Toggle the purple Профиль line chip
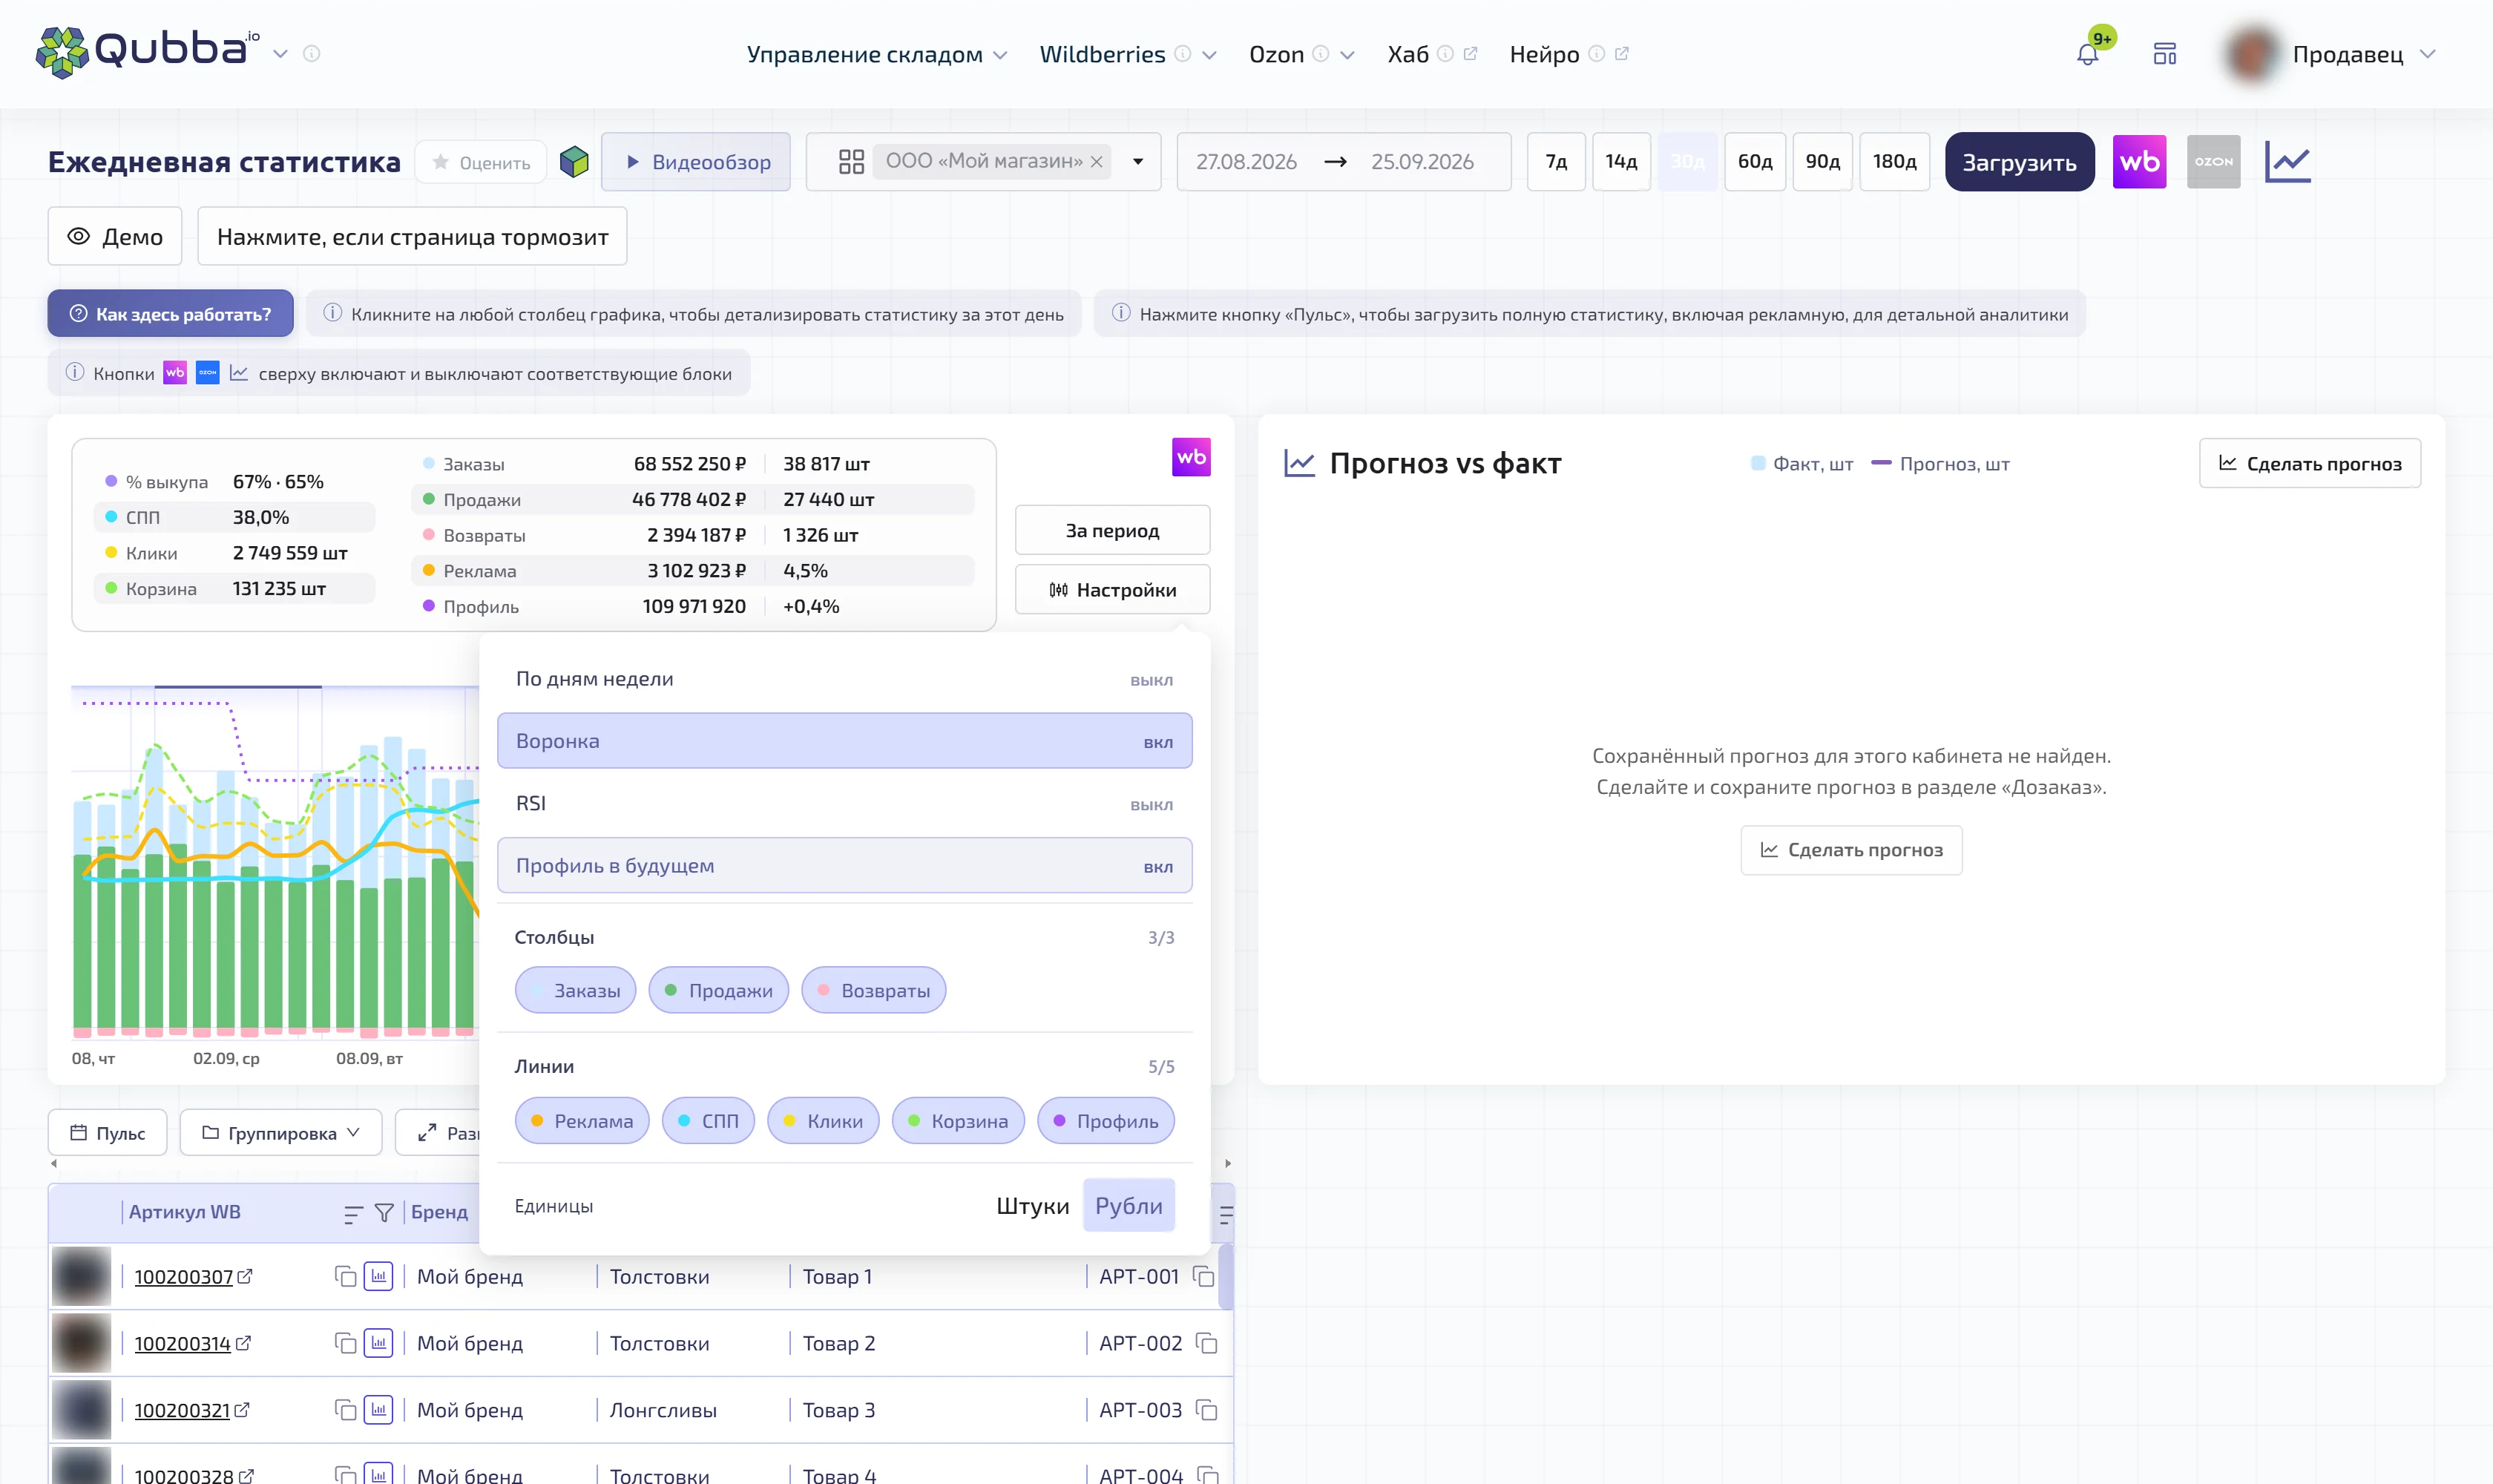Image resolution: width=2493 pixels, height=1484 pixels. [1105, 1121]
